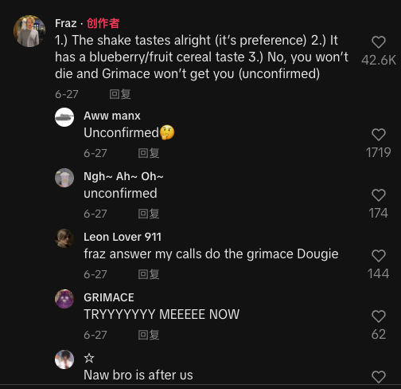The image size is (401, 389).
Task: Reply to Aww manx's comment
Action: 149,153
